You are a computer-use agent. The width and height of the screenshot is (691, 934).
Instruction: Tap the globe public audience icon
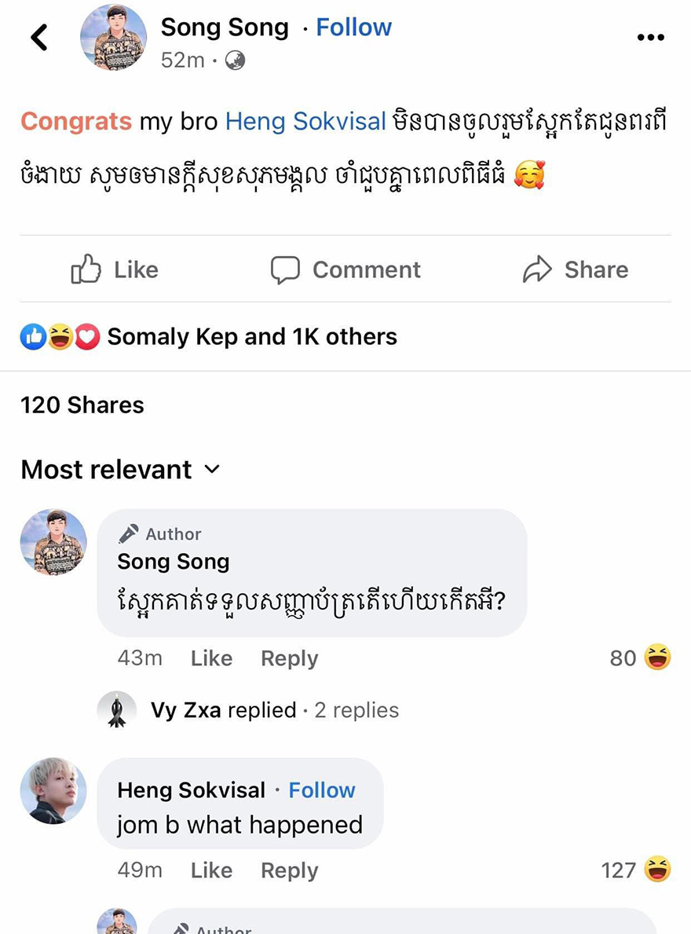235,60
